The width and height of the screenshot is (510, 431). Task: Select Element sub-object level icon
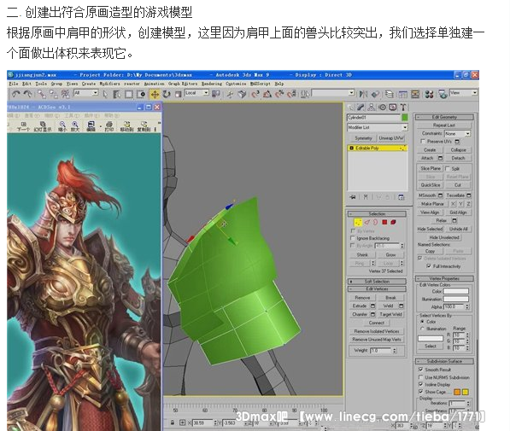coord(393,222)
